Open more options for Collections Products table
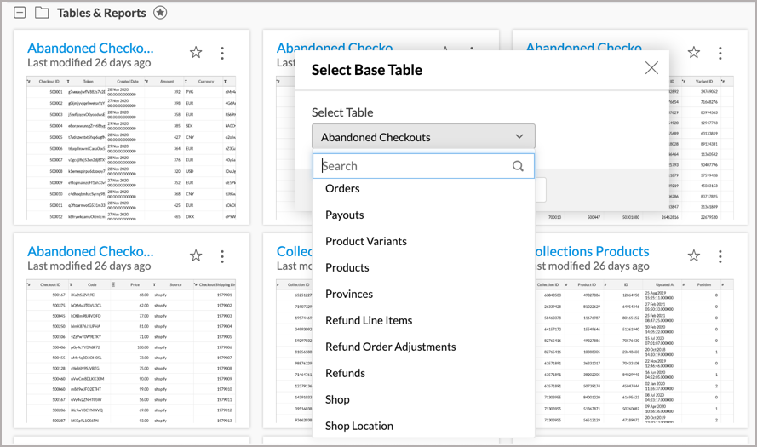Screen dimensions: 757x447 720,255
